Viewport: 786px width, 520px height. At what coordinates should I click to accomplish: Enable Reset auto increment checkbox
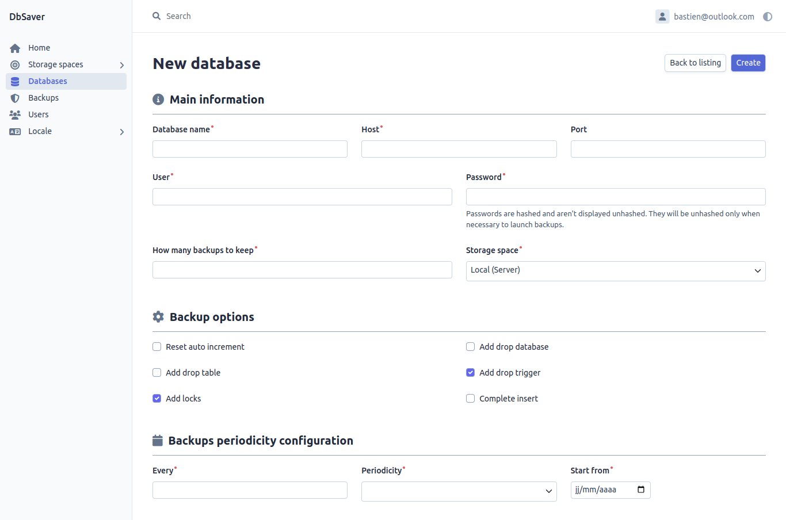click(x=157, y=347)
